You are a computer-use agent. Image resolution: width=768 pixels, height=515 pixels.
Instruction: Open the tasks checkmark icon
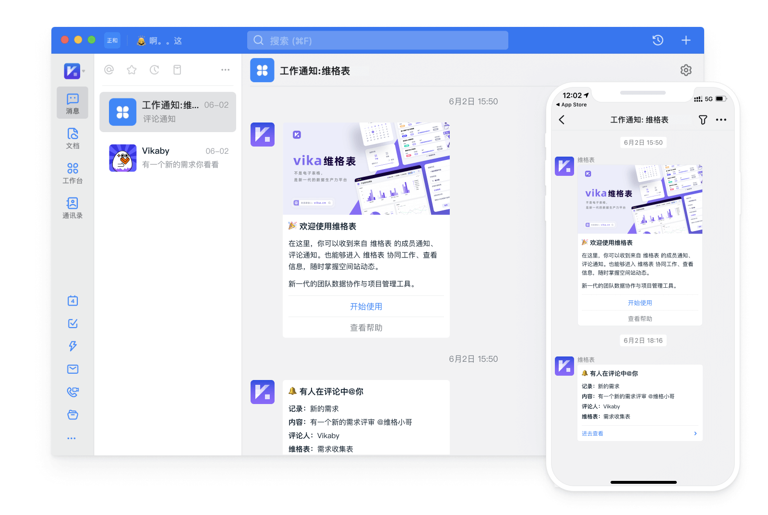tap(72, 323)
